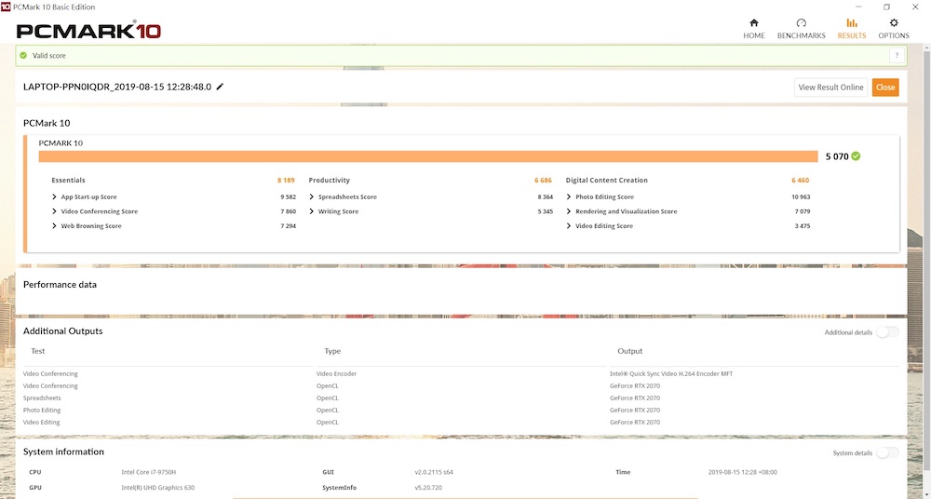Enable the Additional details toggle
This screenshot has height=499, width=931.
[x=886, y=332]
